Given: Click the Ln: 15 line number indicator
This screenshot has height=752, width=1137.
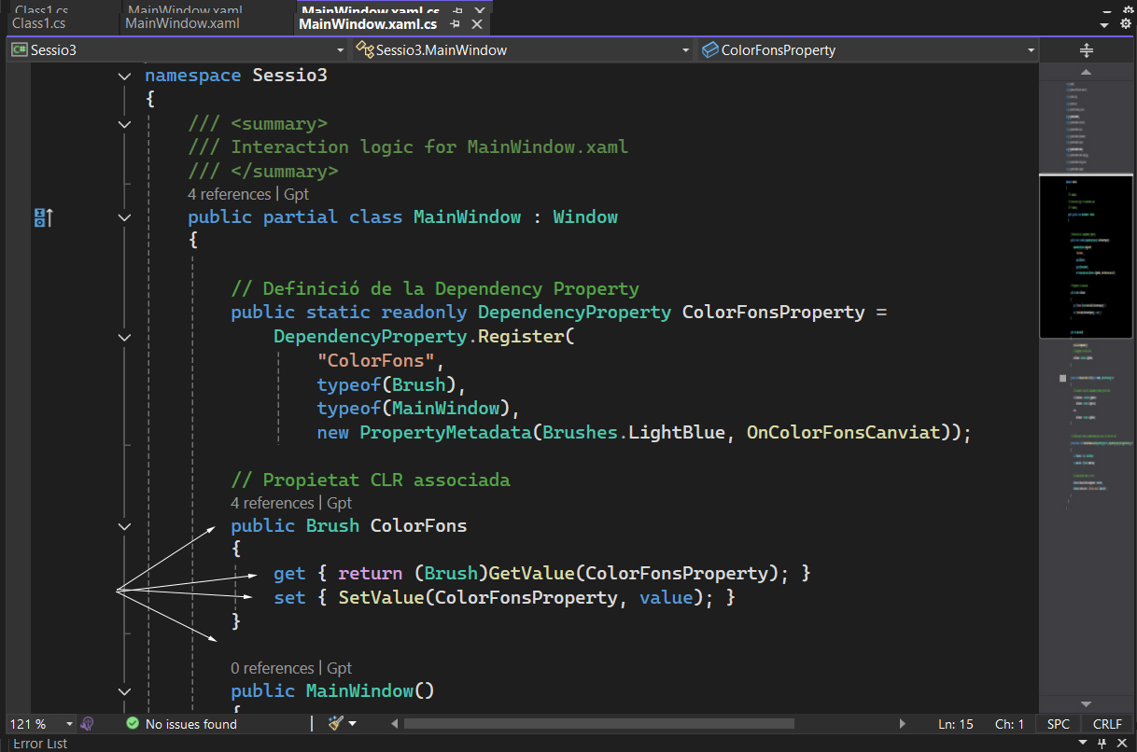Looking at the screenshot, I should click(x=955, y=724).
